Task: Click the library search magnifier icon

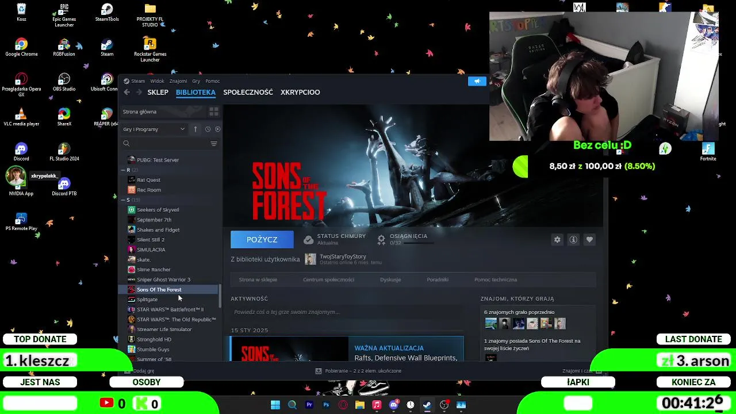Action: point(126,144)
